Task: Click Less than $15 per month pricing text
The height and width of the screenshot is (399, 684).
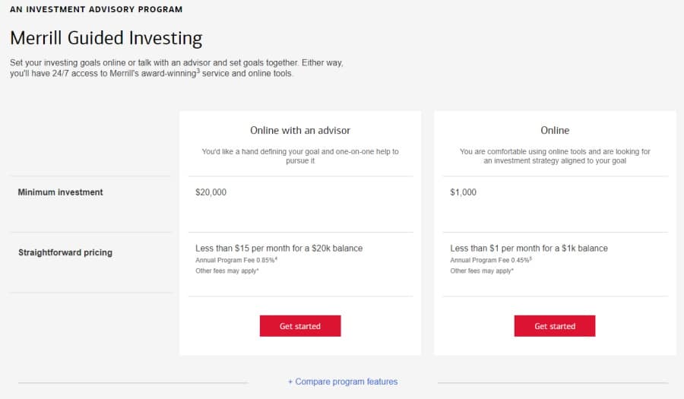Action: pyautogui.click(x=279, y=248)
